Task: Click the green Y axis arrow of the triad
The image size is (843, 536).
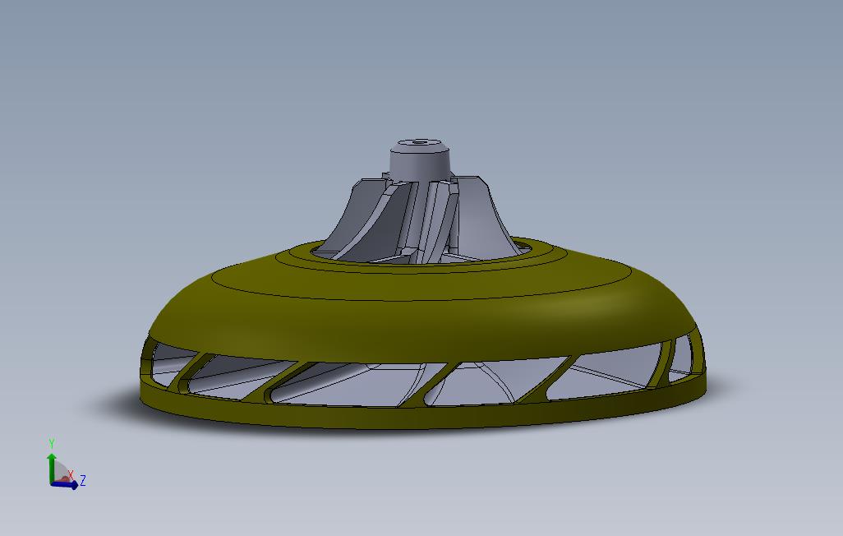Action: coord(52,468)
